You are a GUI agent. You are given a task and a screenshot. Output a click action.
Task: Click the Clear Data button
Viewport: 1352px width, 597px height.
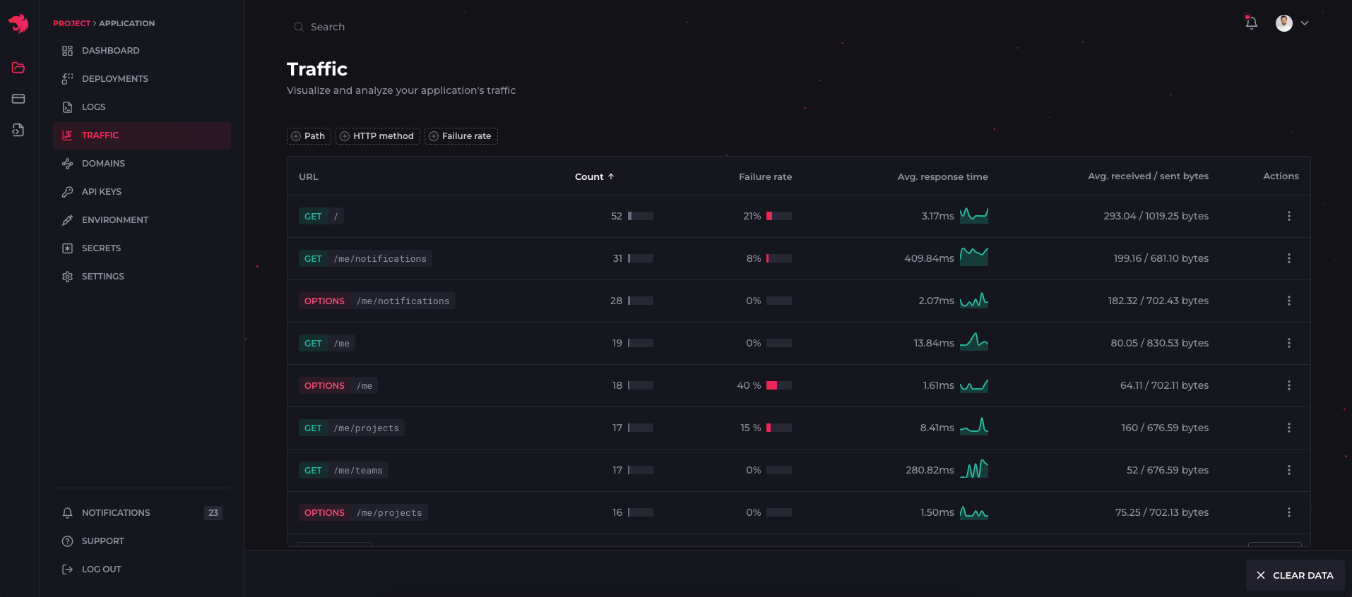click(1295, 575)
